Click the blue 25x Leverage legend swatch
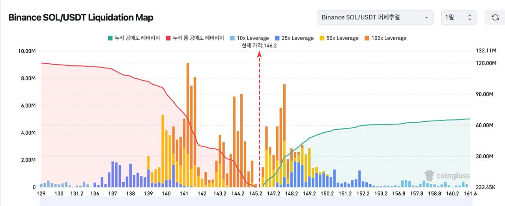505x206 pixels. coord(277,38)
